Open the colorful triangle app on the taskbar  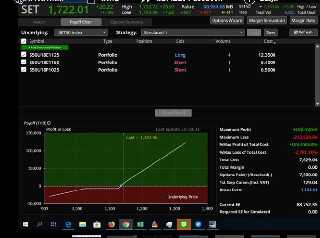[155, 224]
